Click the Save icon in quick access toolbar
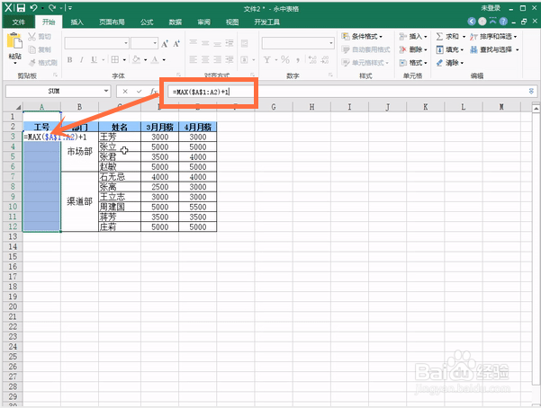The image size is (541, 408). [x=22, y=7]
